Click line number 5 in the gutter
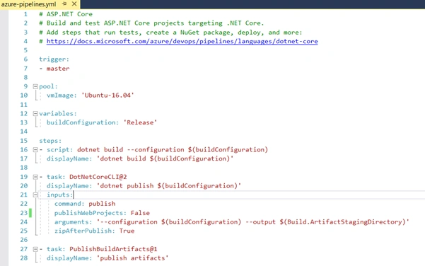This screenshot has height=266, width=425. pyautogui.click(x=25, y=50)
